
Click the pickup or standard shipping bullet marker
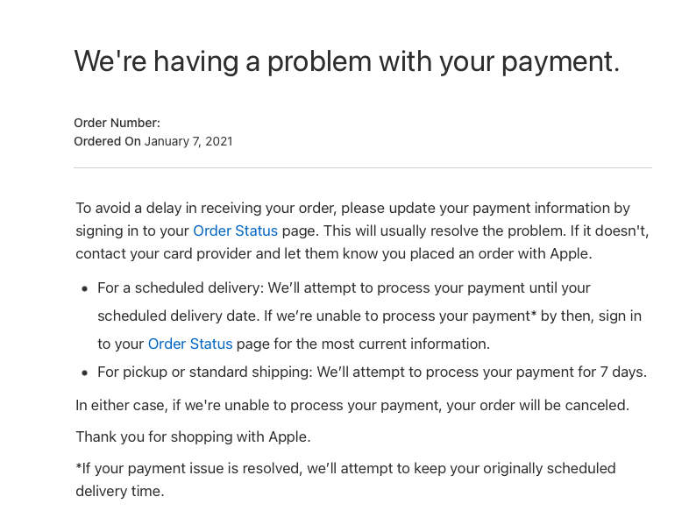[x=85, y=373]
